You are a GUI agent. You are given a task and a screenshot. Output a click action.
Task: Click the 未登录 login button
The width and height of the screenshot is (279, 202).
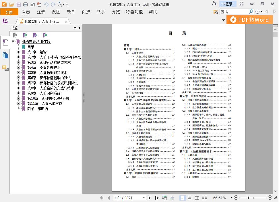(227, 4)
